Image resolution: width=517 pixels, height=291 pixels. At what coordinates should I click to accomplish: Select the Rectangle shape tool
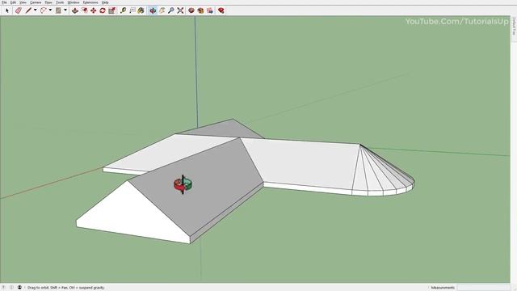58,11
